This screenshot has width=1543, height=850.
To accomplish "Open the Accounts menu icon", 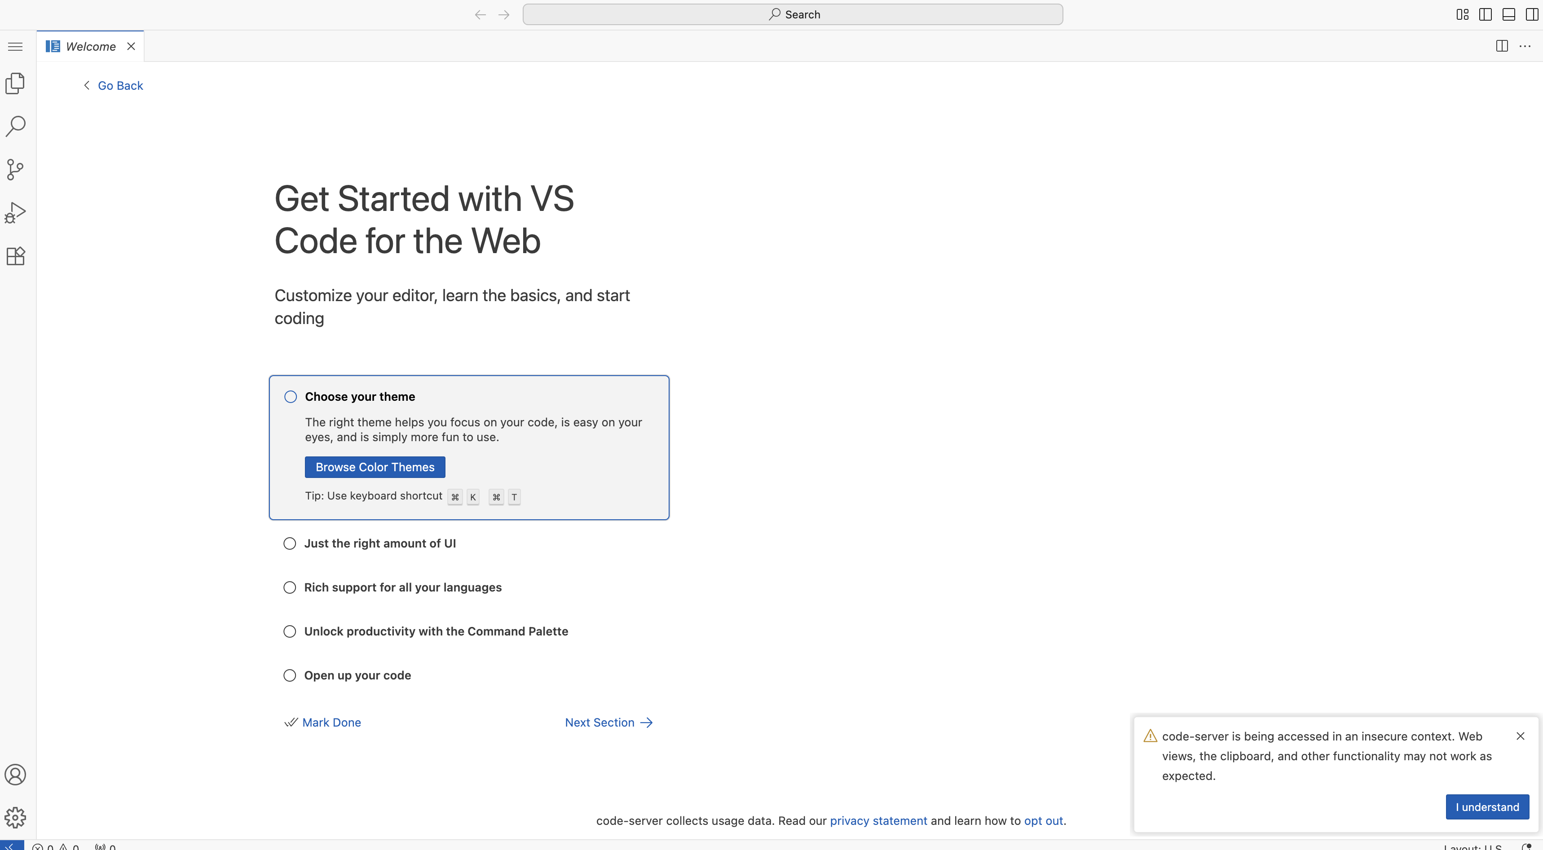I will click(16, 774).
